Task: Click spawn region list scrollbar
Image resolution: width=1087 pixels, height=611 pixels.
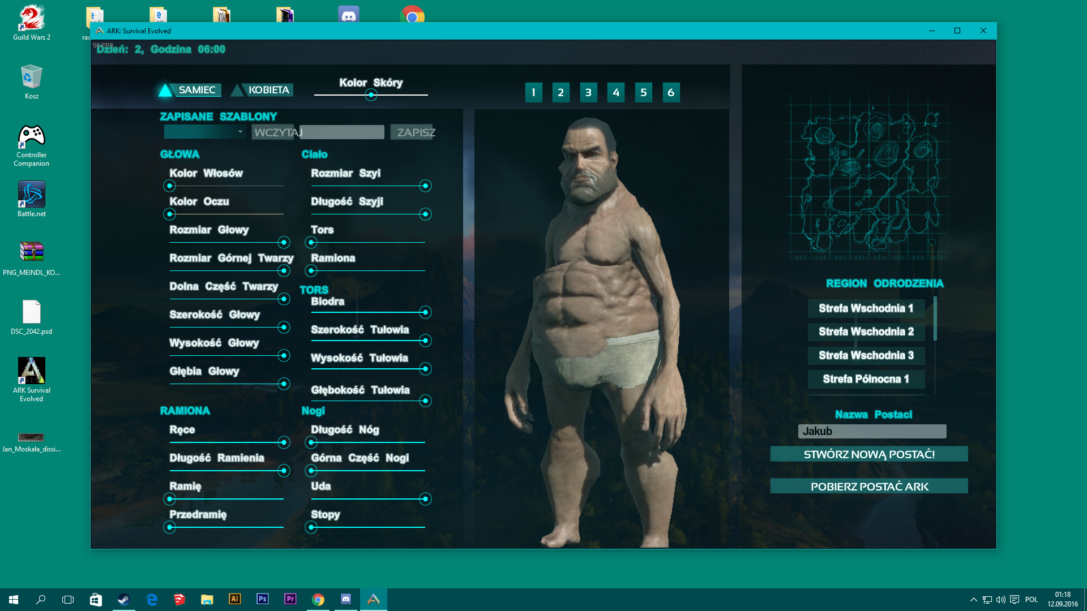Action: tap(935, 319)
